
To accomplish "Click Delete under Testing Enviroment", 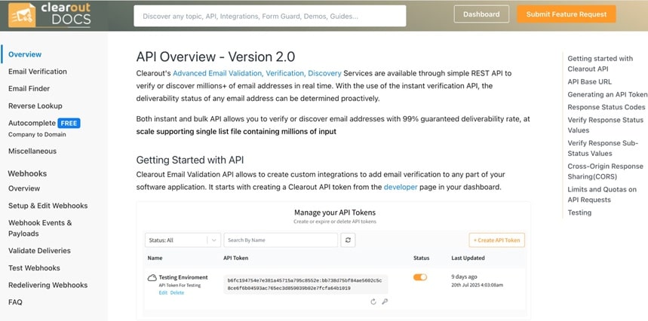I will pyautogui.click(x=177, y=293).
